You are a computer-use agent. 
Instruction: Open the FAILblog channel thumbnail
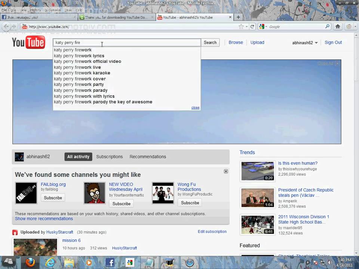pos(26,193)
